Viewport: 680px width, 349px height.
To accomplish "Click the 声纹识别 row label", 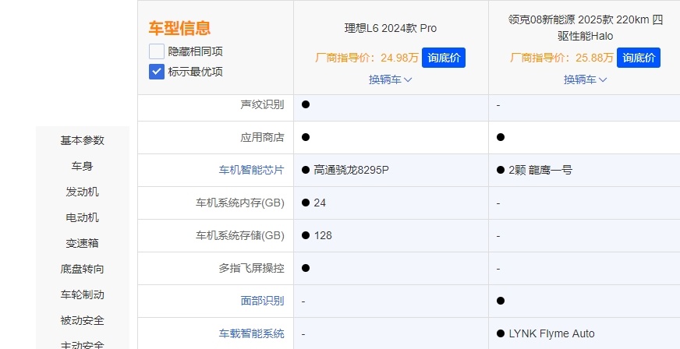I will (x=262, y=104).
